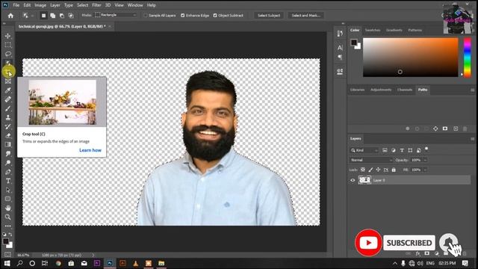The height and width of the screenshot is (269, 478).
Task: Filter layers by adjustment layers icon
Action: pos(394,150)
